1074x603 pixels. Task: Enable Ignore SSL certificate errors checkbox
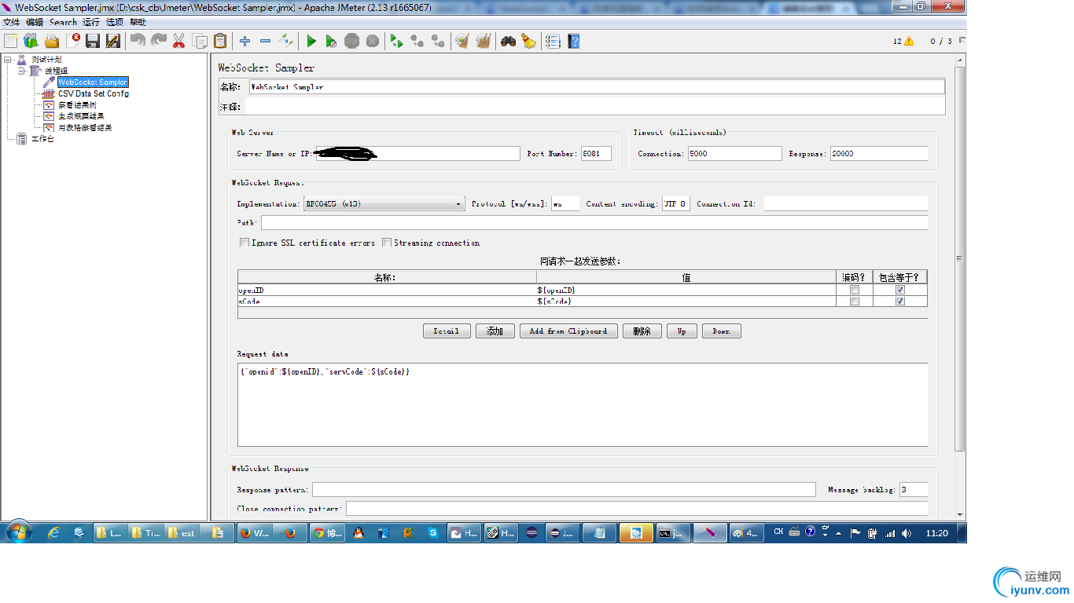pos(245,243)
